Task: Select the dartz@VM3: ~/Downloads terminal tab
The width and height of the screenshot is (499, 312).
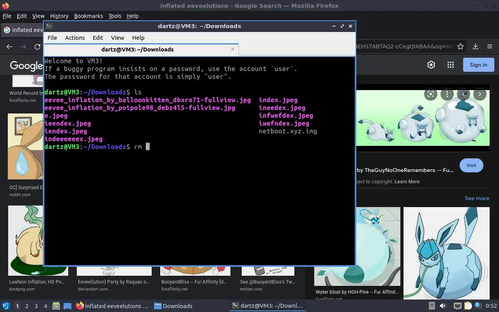Action: (x=141, y=49)
